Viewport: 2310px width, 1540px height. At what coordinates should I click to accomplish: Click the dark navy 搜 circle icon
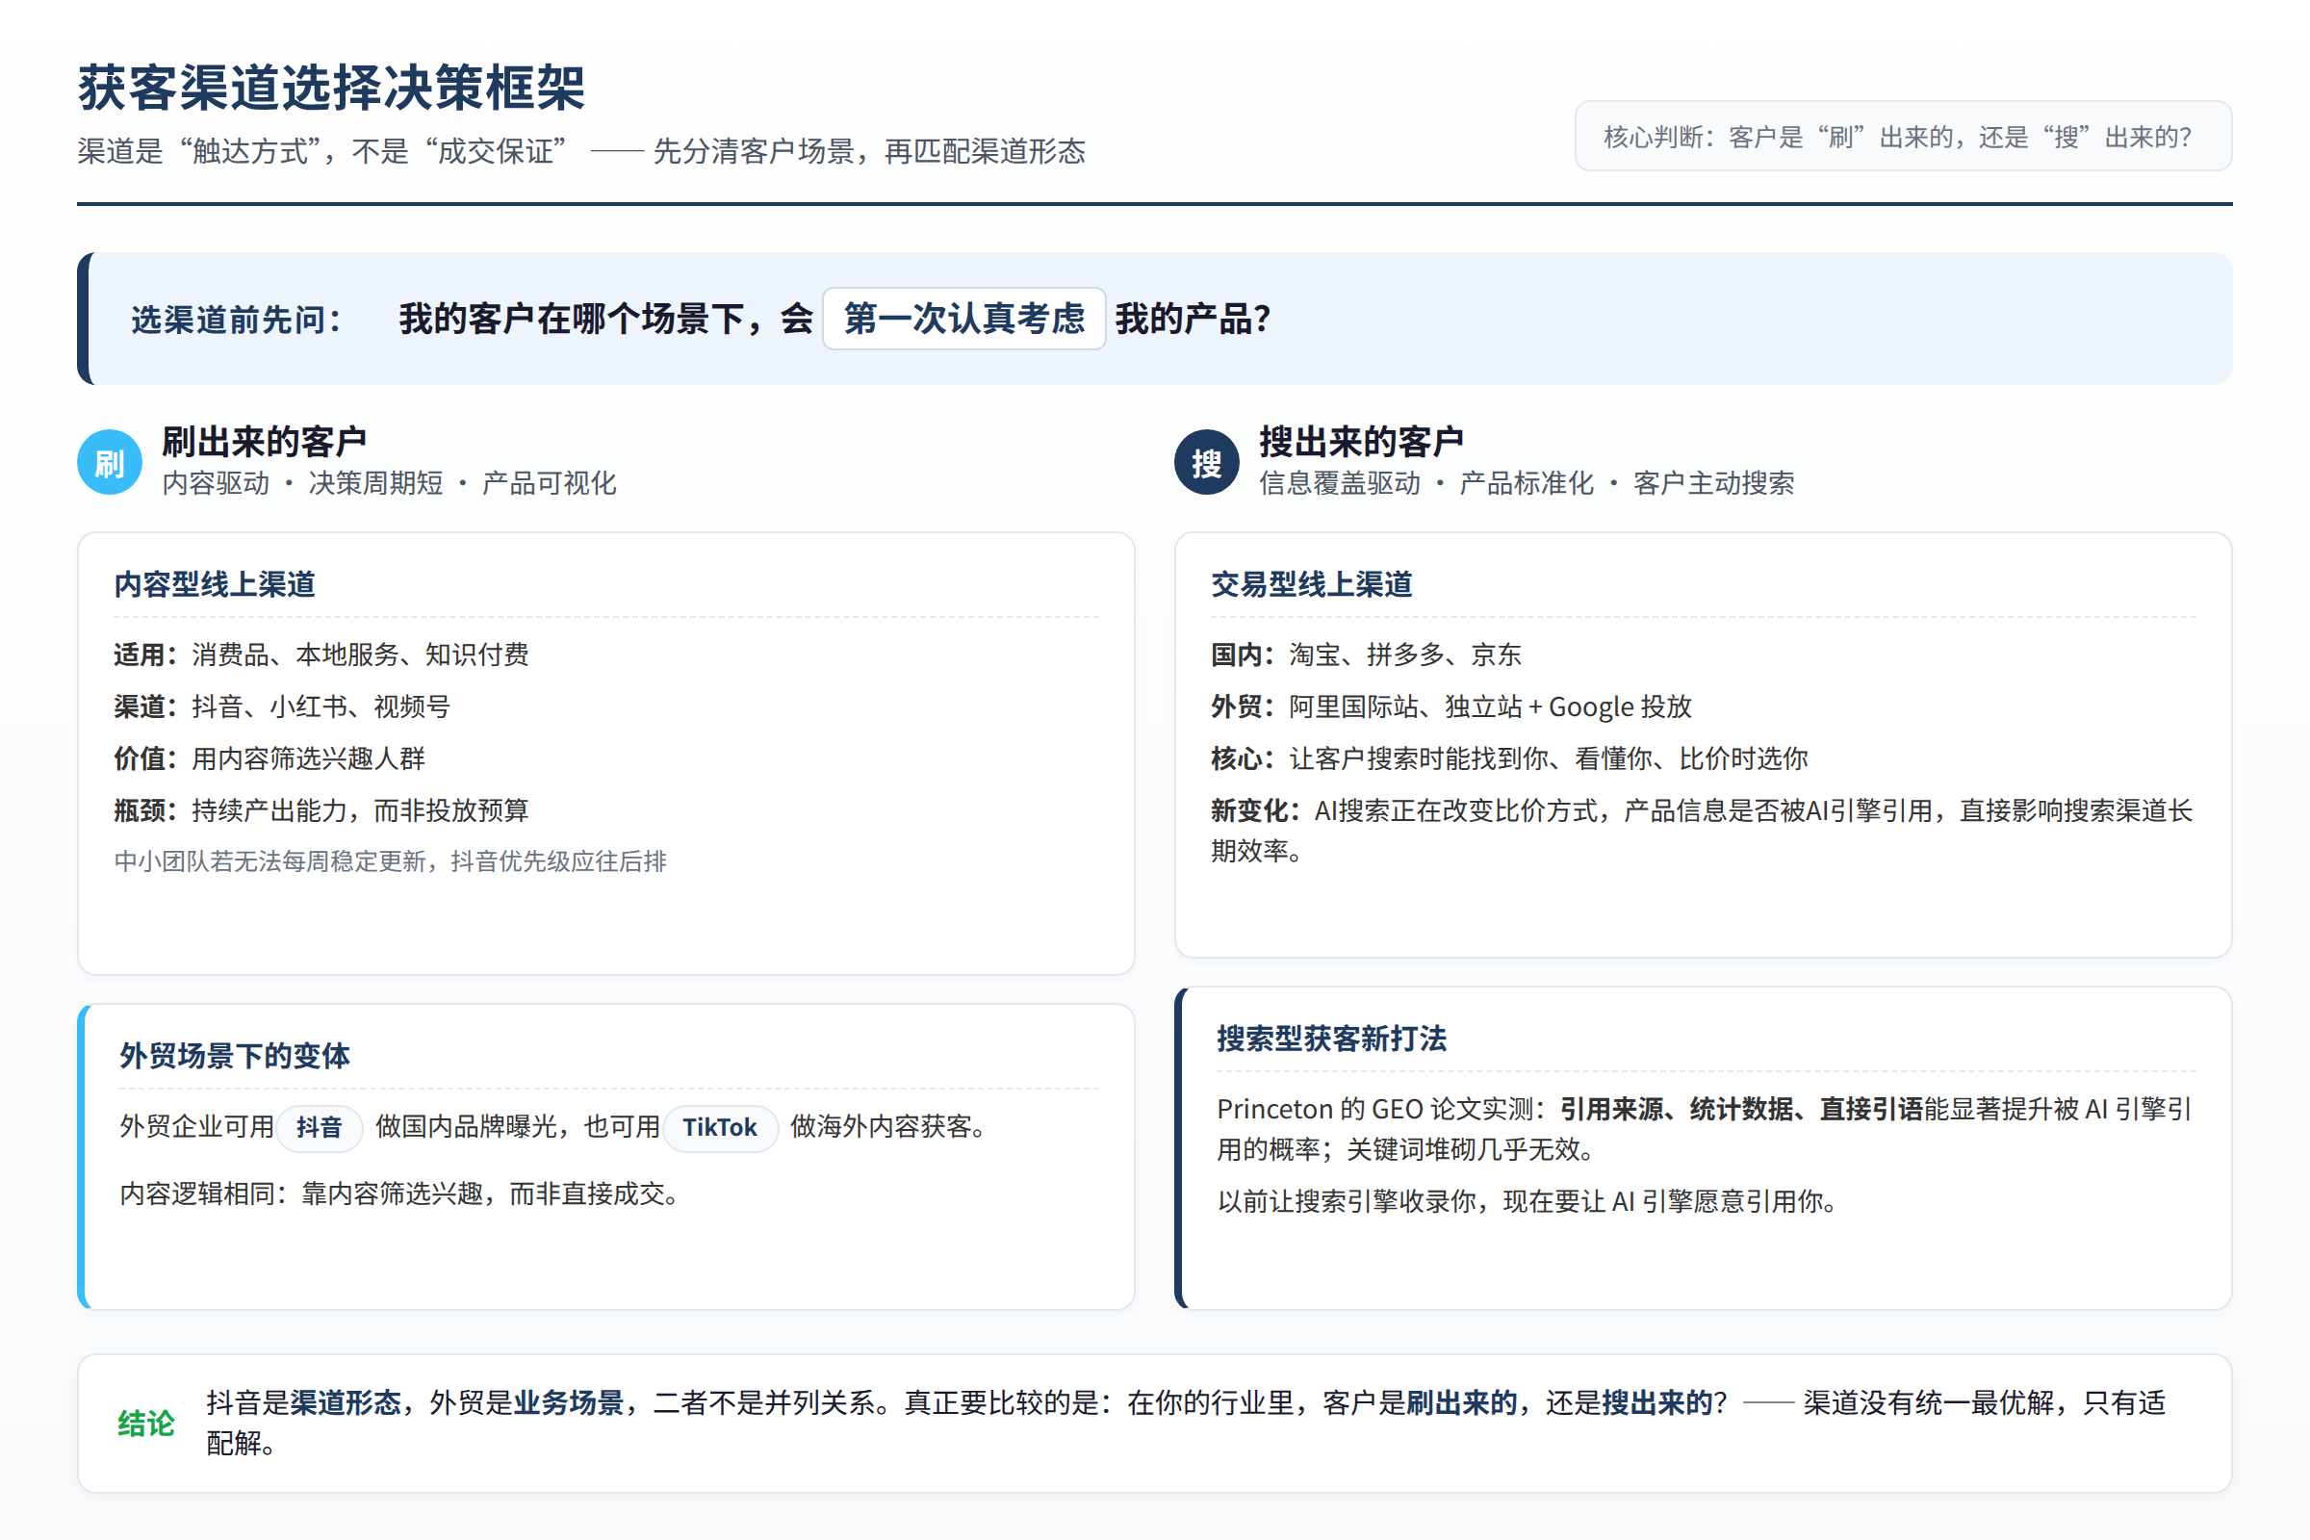tap(1206, 463)
